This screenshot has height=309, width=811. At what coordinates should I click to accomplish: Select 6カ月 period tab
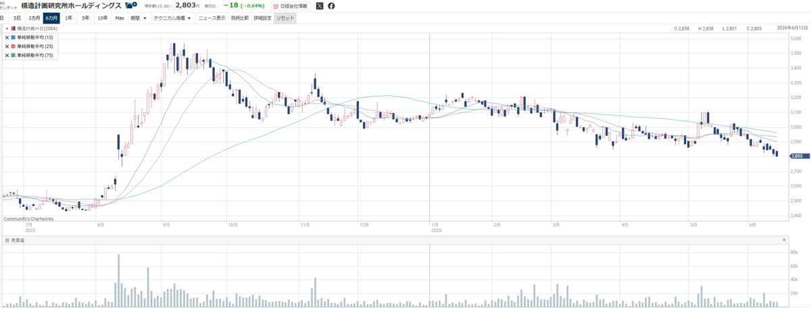(51, 18)
